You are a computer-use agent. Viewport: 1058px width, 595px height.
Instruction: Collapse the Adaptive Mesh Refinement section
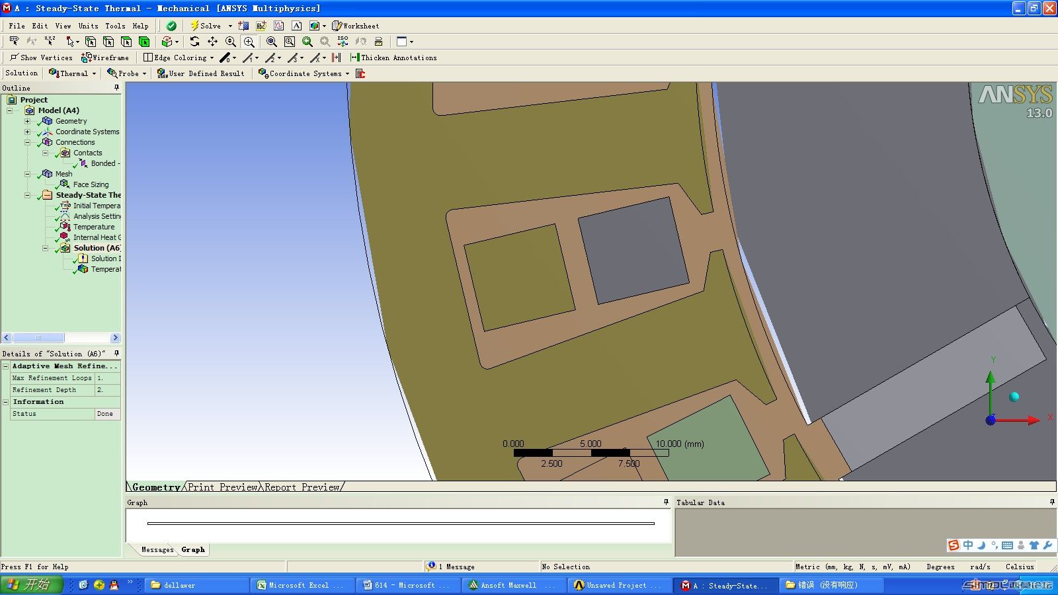tap(6, 366)
